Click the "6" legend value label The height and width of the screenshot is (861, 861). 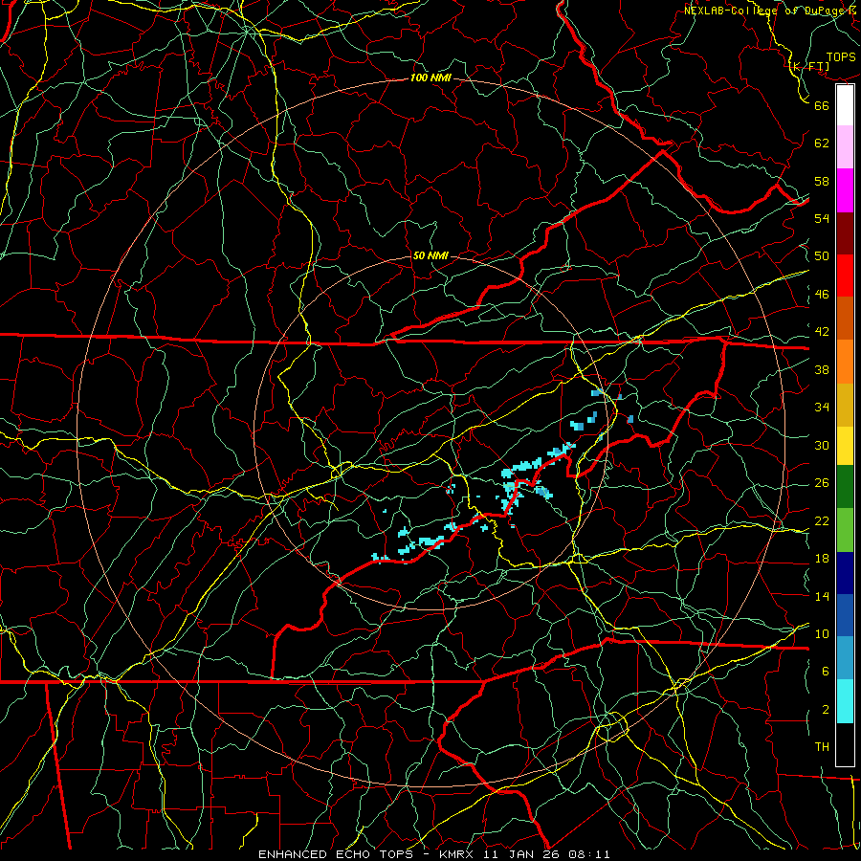pyautogui.click(x=826, y=671)
